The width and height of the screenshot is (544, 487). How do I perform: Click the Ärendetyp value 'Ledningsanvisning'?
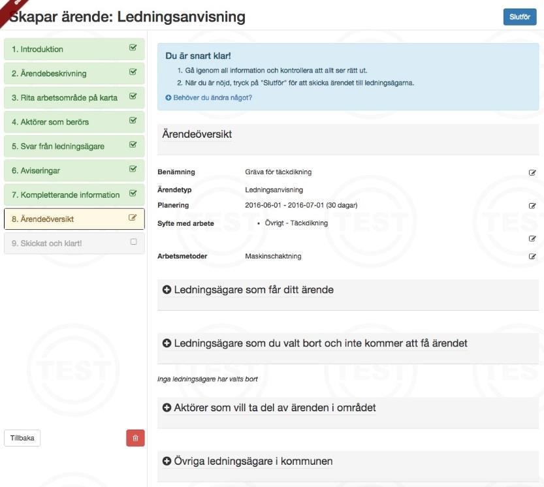point(274,190)
